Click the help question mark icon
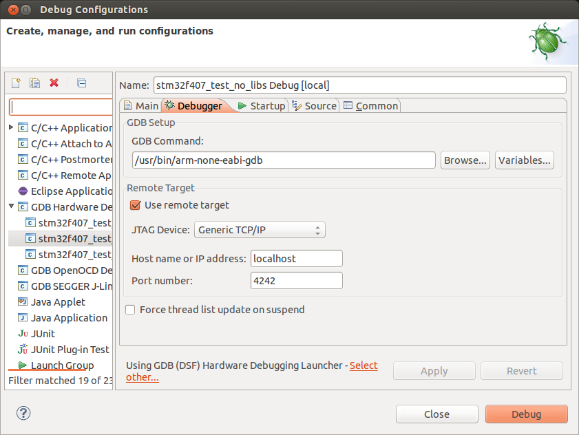 (24, 413)
